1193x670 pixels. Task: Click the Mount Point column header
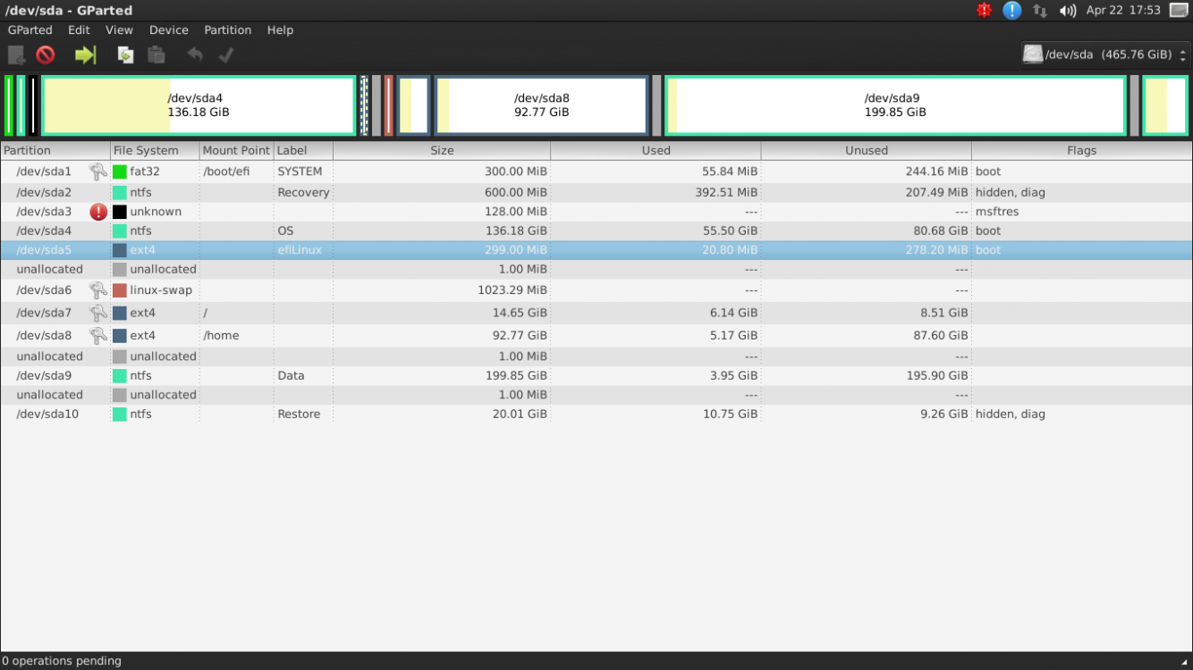[x=236, y=150]
